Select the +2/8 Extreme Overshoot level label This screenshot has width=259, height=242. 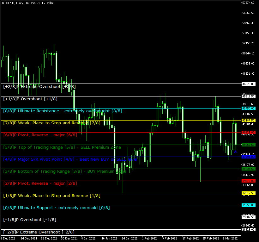coord(39,86)
